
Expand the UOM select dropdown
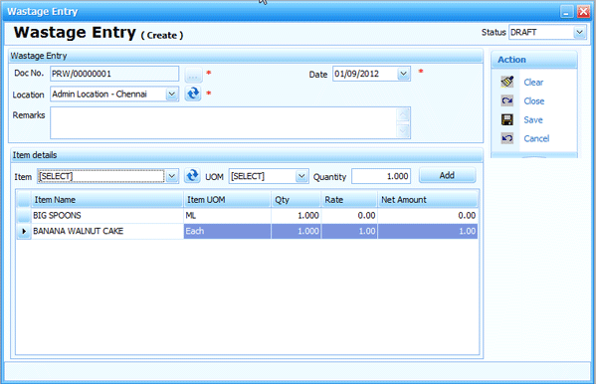(x=301, y=176)
